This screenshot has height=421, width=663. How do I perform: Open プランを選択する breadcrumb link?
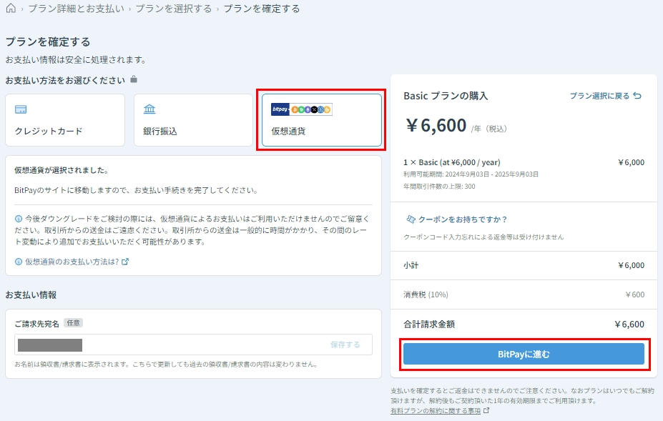[x=173, y=9]
